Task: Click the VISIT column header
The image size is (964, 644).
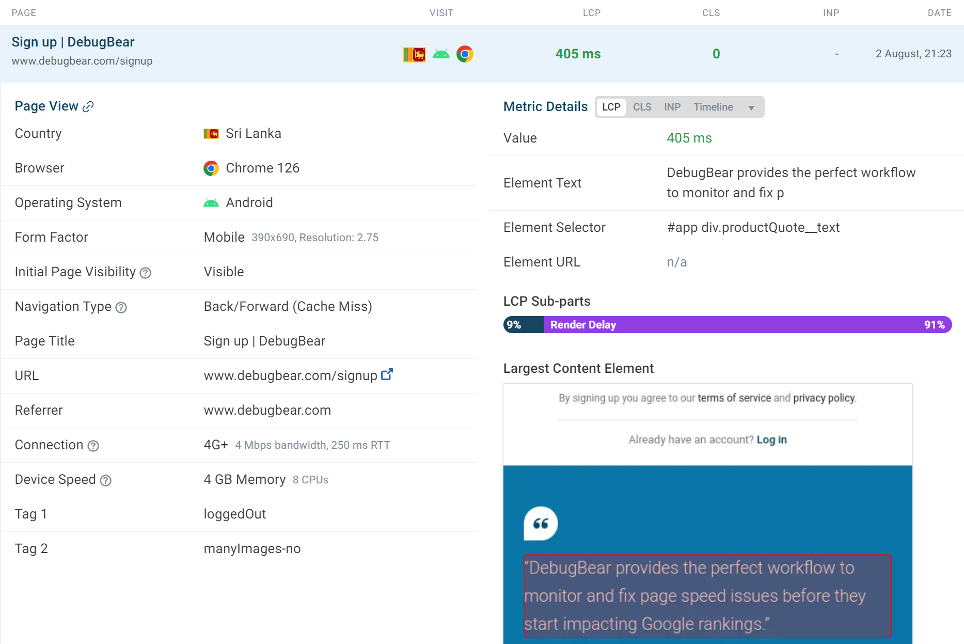Action: 441,13
